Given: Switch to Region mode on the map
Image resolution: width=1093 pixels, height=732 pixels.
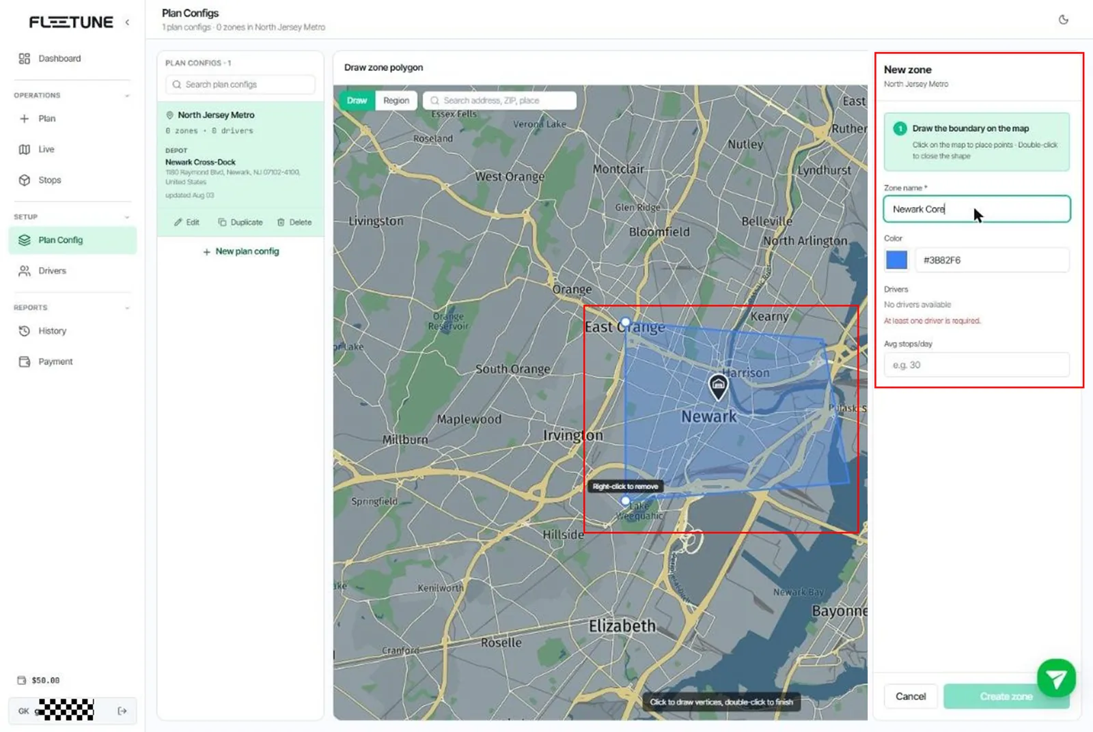Looking at the screenshot, I should coord(396,100).
